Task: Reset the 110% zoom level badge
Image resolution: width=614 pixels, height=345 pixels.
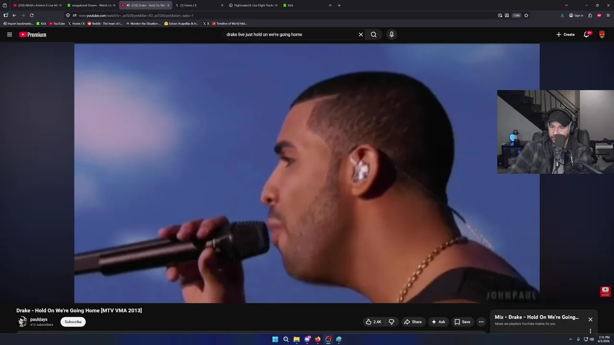Action: [x=516, y=15]
